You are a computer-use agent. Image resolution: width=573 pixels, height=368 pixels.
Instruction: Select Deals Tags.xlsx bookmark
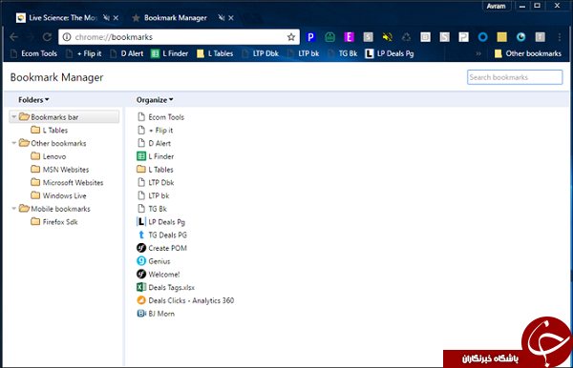click(x=165, y=287)
